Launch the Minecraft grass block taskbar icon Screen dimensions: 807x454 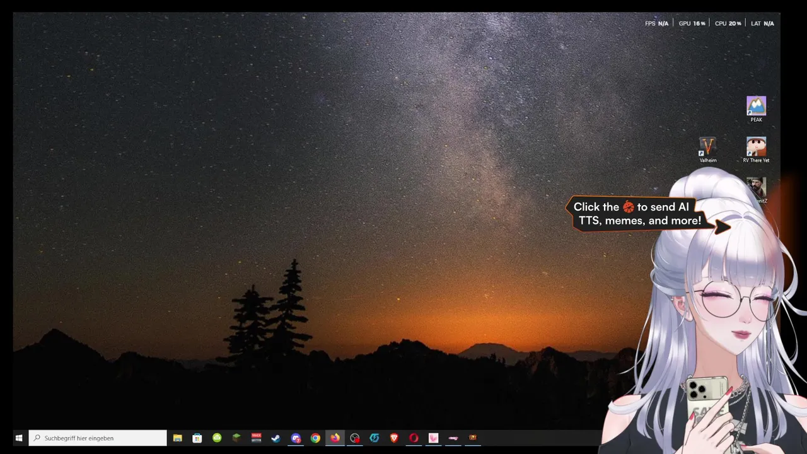click(x=236, y=438)
